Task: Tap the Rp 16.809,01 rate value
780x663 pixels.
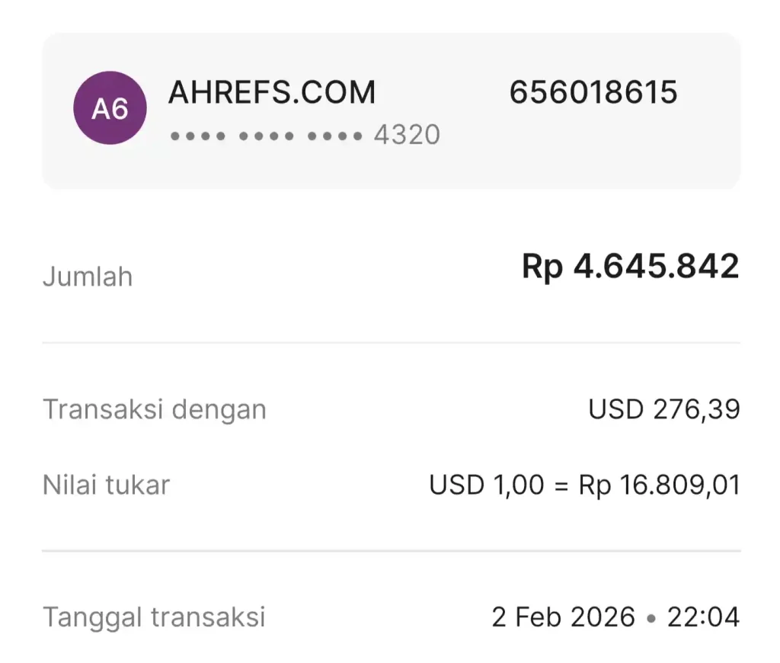Action: 659,485
